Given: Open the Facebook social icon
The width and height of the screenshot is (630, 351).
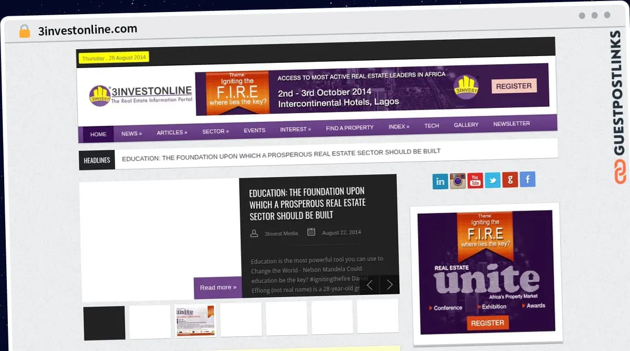Looking at the screenshot, I should click(527, 179).
